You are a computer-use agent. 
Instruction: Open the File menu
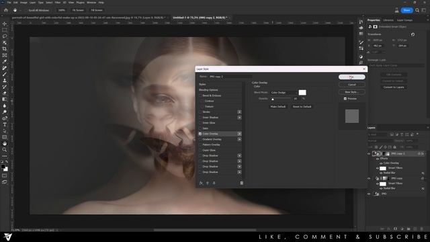click(9, 3)
